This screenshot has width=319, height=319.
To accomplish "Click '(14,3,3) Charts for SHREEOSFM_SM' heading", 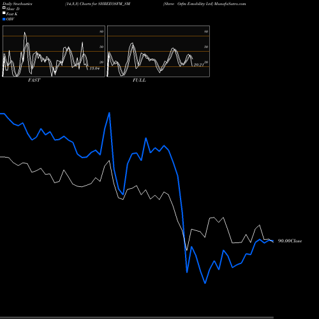I will click(98, 4).
